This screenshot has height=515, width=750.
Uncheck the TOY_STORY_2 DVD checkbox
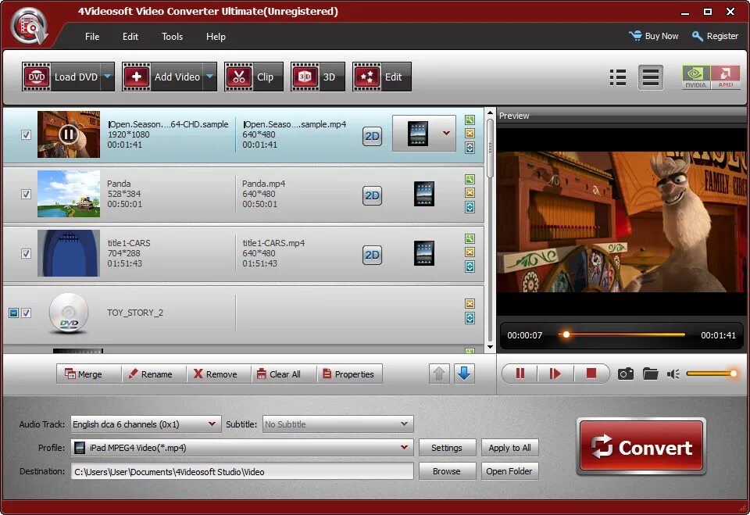pyautogui.click(x=27, y=313)
